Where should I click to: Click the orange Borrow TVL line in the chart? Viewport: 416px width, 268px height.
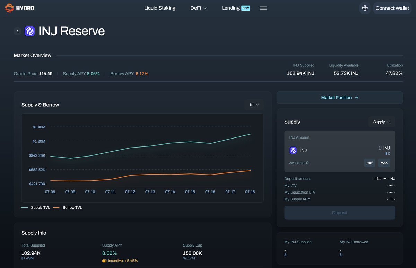click(151, 175)
